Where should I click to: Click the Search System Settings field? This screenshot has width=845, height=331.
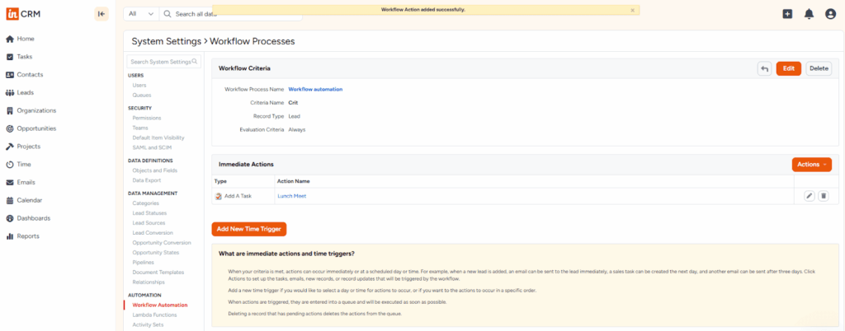tap(163, 62)
